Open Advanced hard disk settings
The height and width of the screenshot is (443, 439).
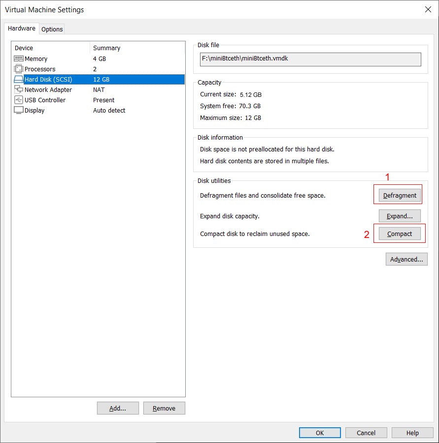coord(406,259)
